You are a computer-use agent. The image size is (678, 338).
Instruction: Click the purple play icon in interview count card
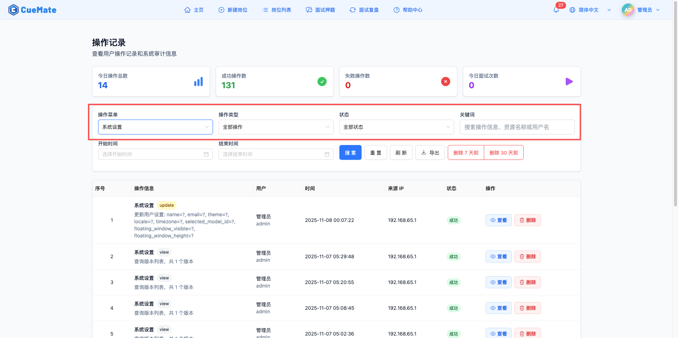pyautogui.click(x=569, y=82)
